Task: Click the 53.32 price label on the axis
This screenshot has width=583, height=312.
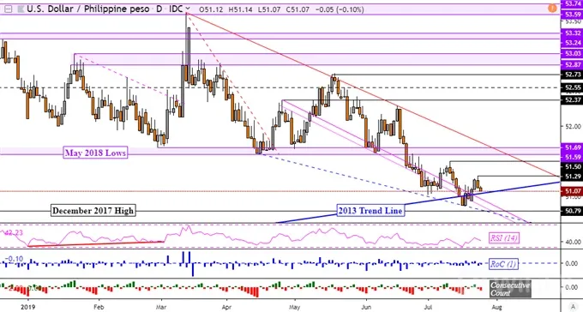Action: (x=573, y=33)
